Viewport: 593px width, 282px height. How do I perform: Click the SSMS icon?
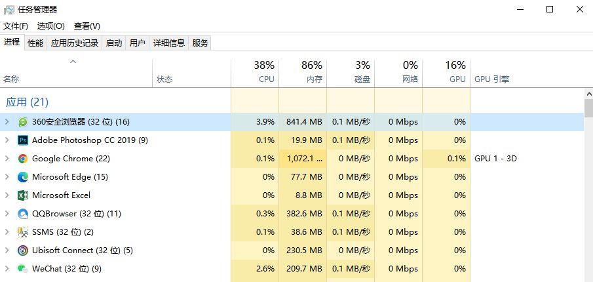point(23,232)
